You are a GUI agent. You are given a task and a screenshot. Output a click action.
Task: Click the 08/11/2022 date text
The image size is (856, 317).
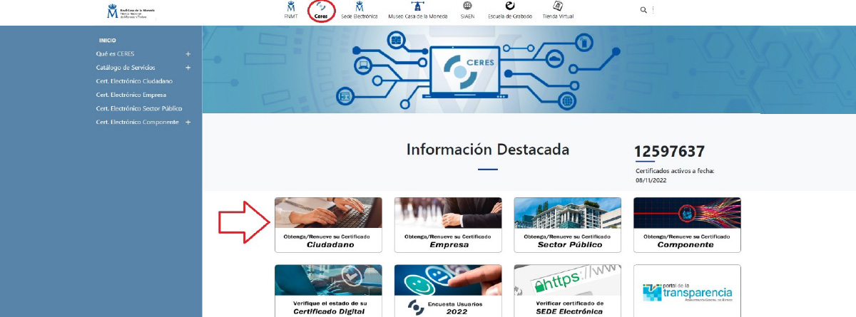[x=650, y=181]
